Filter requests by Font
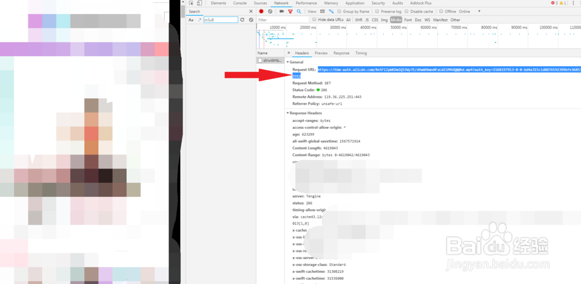581x284 pixels. pyautogui.click(x=408, y=20)
